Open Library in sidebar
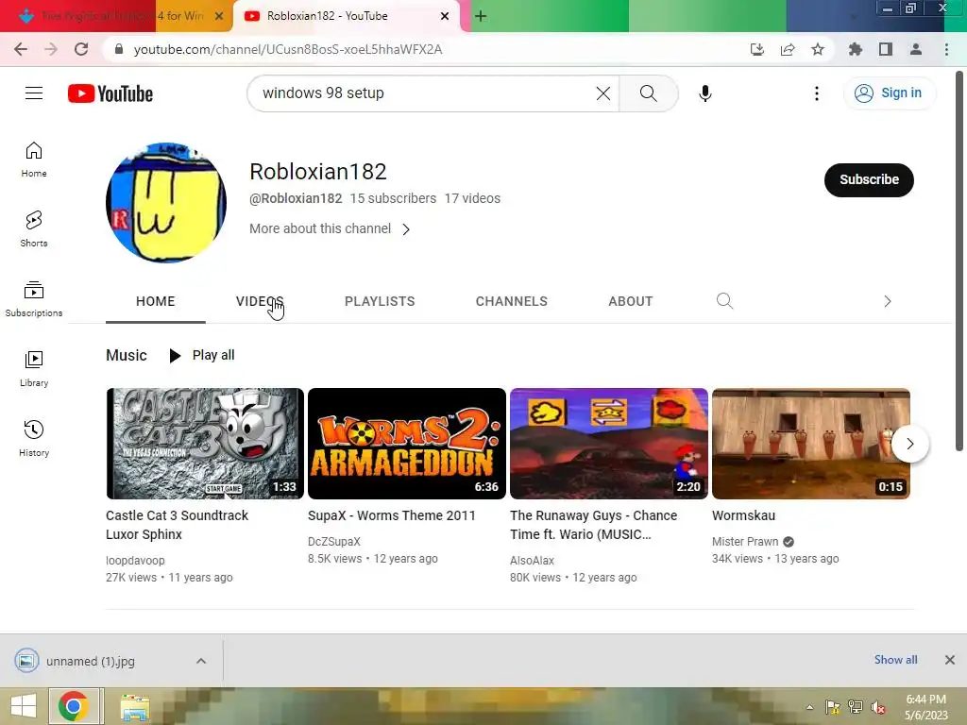Screen dimensions: 967x725 coord(34,368)
